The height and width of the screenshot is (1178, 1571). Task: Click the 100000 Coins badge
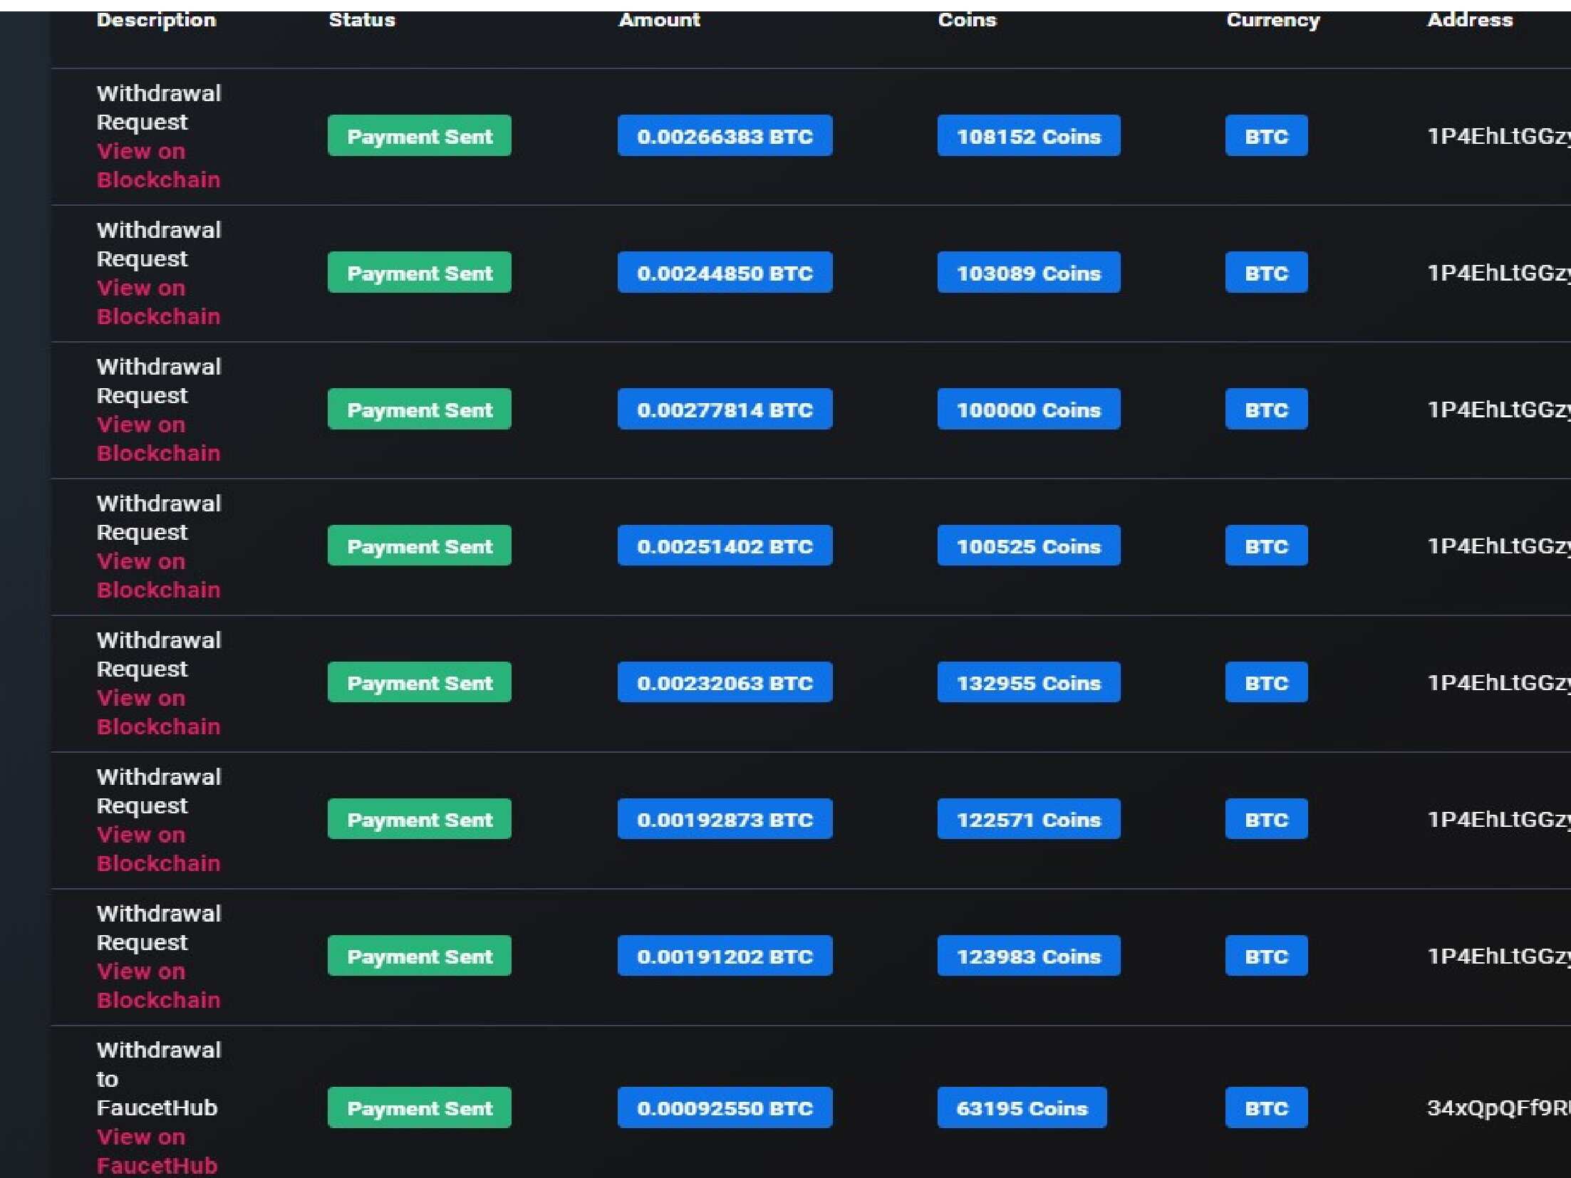1029,409
